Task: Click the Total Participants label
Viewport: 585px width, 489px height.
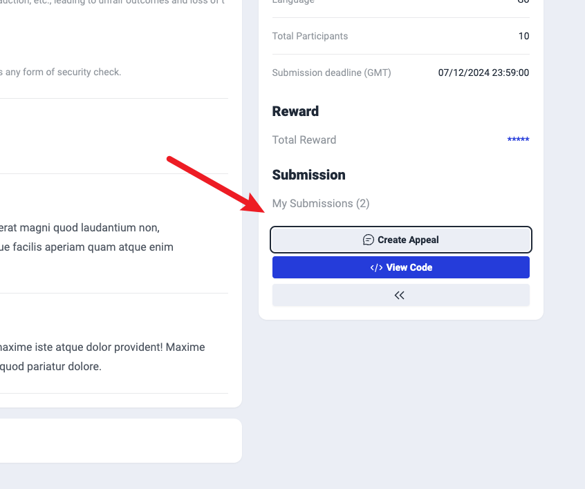Action: click(310, 36)
